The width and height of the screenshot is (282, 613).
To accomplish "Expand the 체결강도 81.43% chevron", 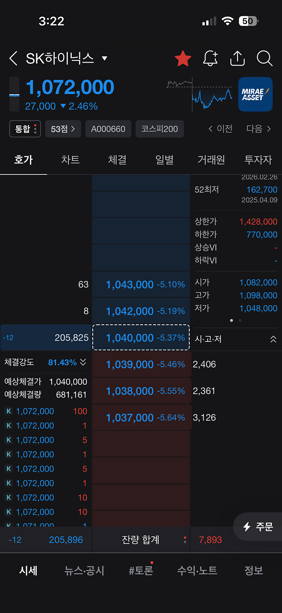I will (83, 362).
